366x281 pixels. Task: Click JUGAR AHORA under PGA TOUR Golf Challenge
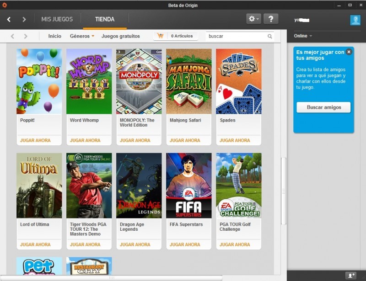235,244
